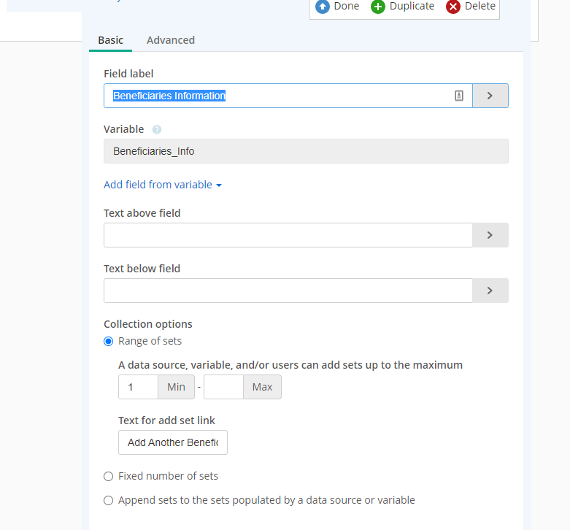Viewport: 570px width, 530px height.
Task: Click the red Delete X icon
Action: (x=453, y=7)
